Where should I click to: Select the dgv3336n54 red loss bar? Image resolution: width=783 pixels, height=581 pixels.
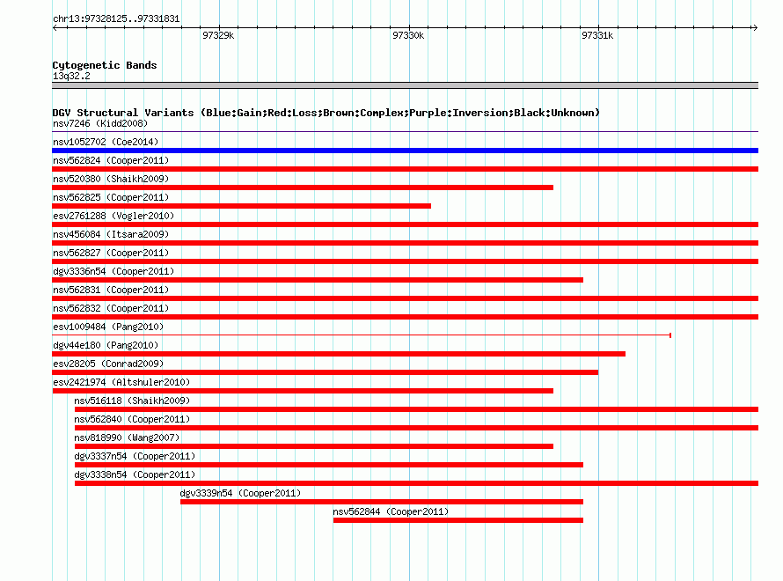click(318, 280)
